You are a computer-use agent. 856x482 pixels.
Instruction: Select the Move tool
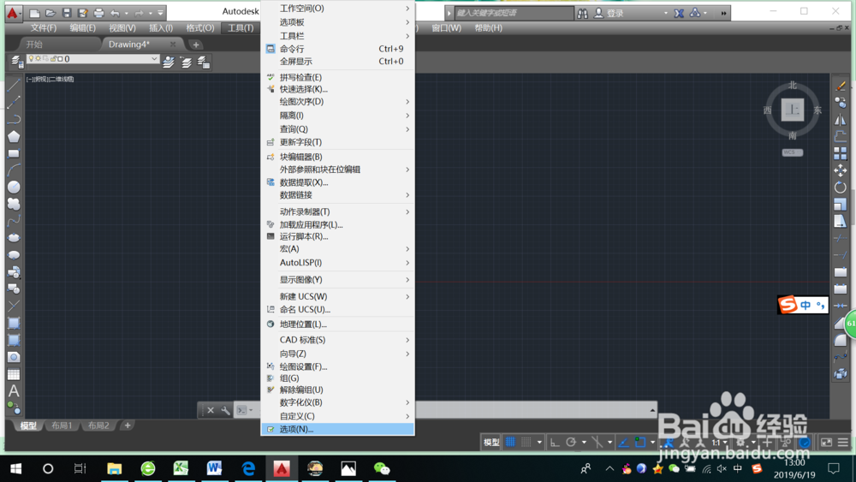pos(841,170)
